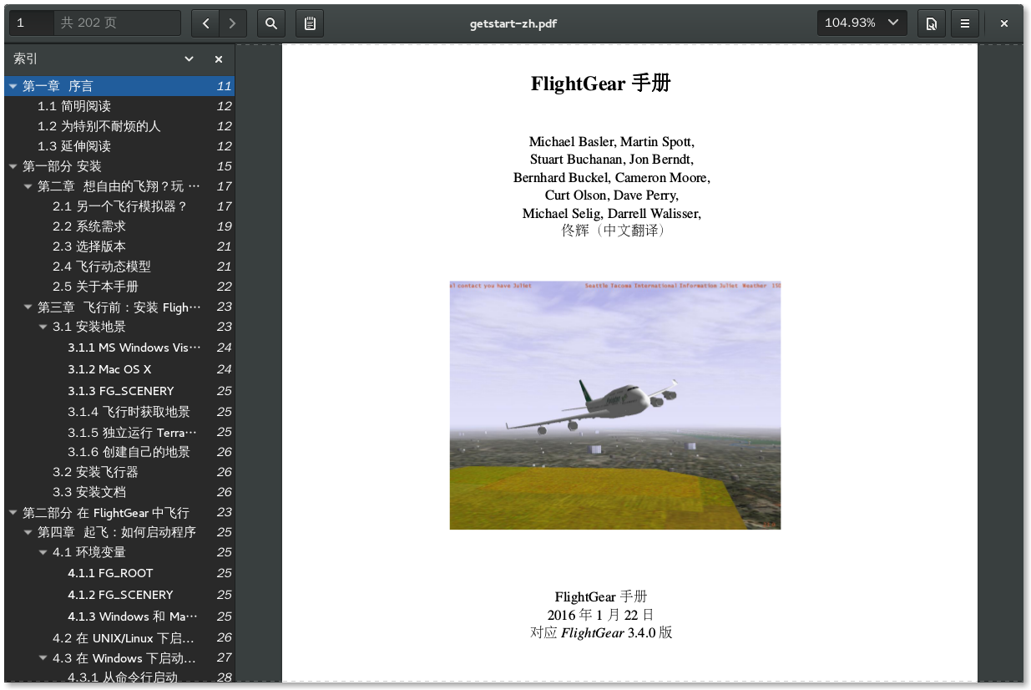Go to 3.1.2 Mac OS X
The width and height of the screenshot is (1031, 690).
pos(119,369)
